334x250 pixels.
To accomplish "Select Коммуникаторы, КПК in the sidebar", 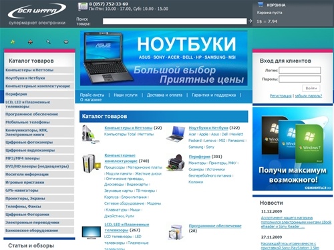I will click(39, 132).
